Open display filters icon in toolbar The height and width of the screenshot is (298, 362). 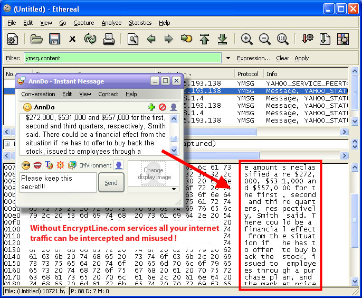[x=325, y=39]
